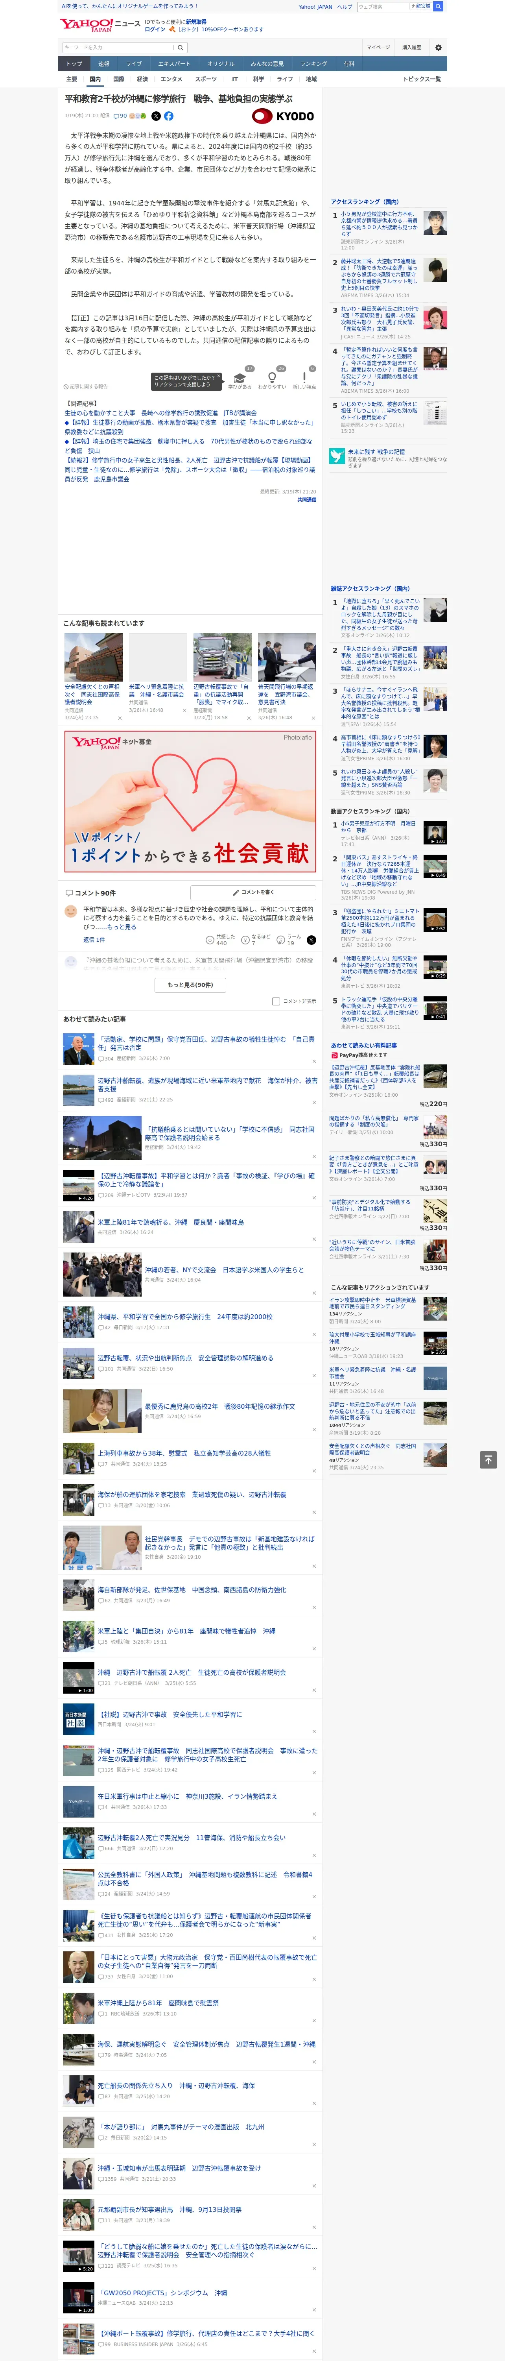This screenshot has height=2361, width=505.
Task: Open thumbnail for 安全配慮欠くとの声相次ぐ article
Action: point(94,657)
